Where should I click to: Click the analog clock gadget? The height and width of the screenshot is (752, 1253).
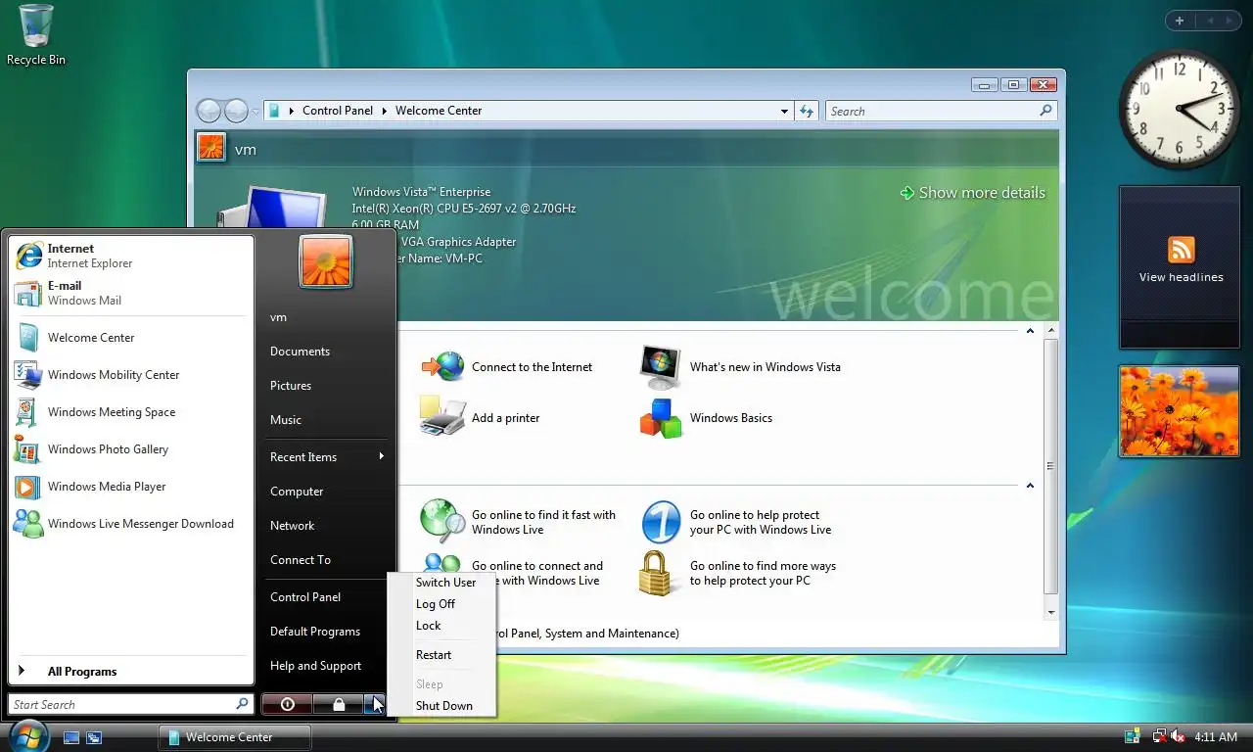pyautogui.click(x=1179, y=110)
